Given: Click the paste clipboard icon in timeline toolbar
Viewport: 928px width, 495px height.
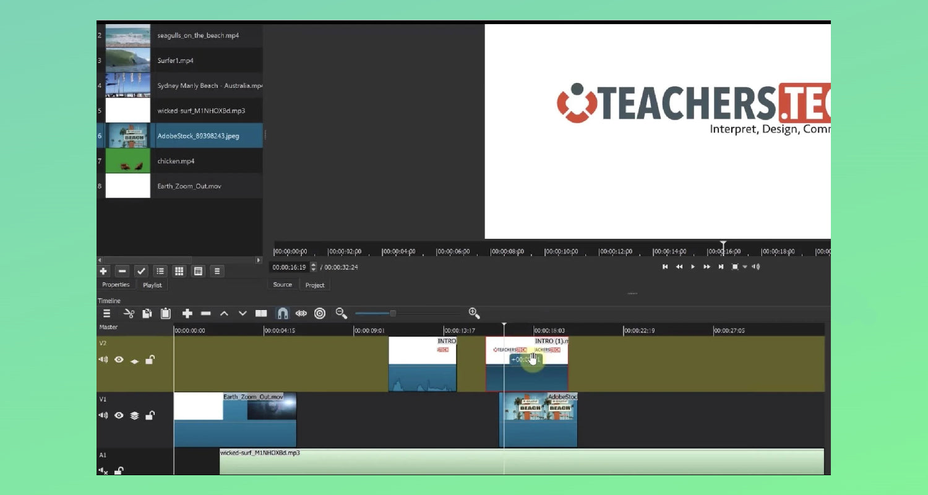Looking at the screenshot, I should (x=166, y=314).
